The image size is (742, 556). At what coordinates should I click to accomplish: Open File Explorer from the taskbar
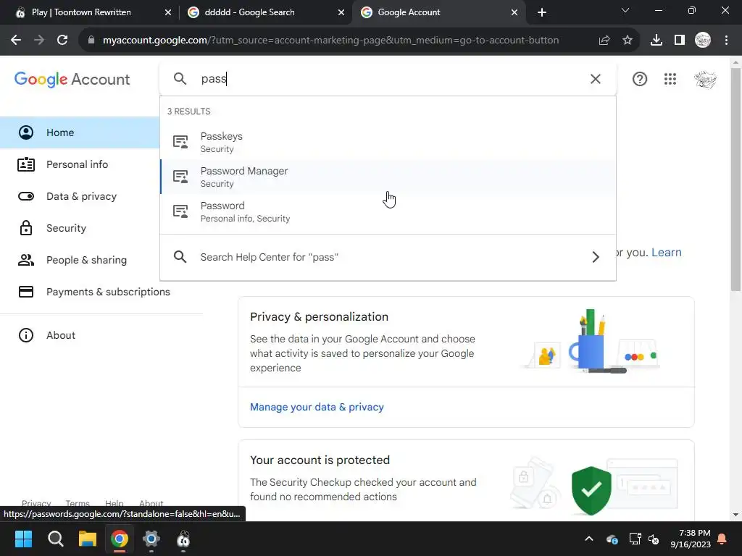[x=88, y=539]
